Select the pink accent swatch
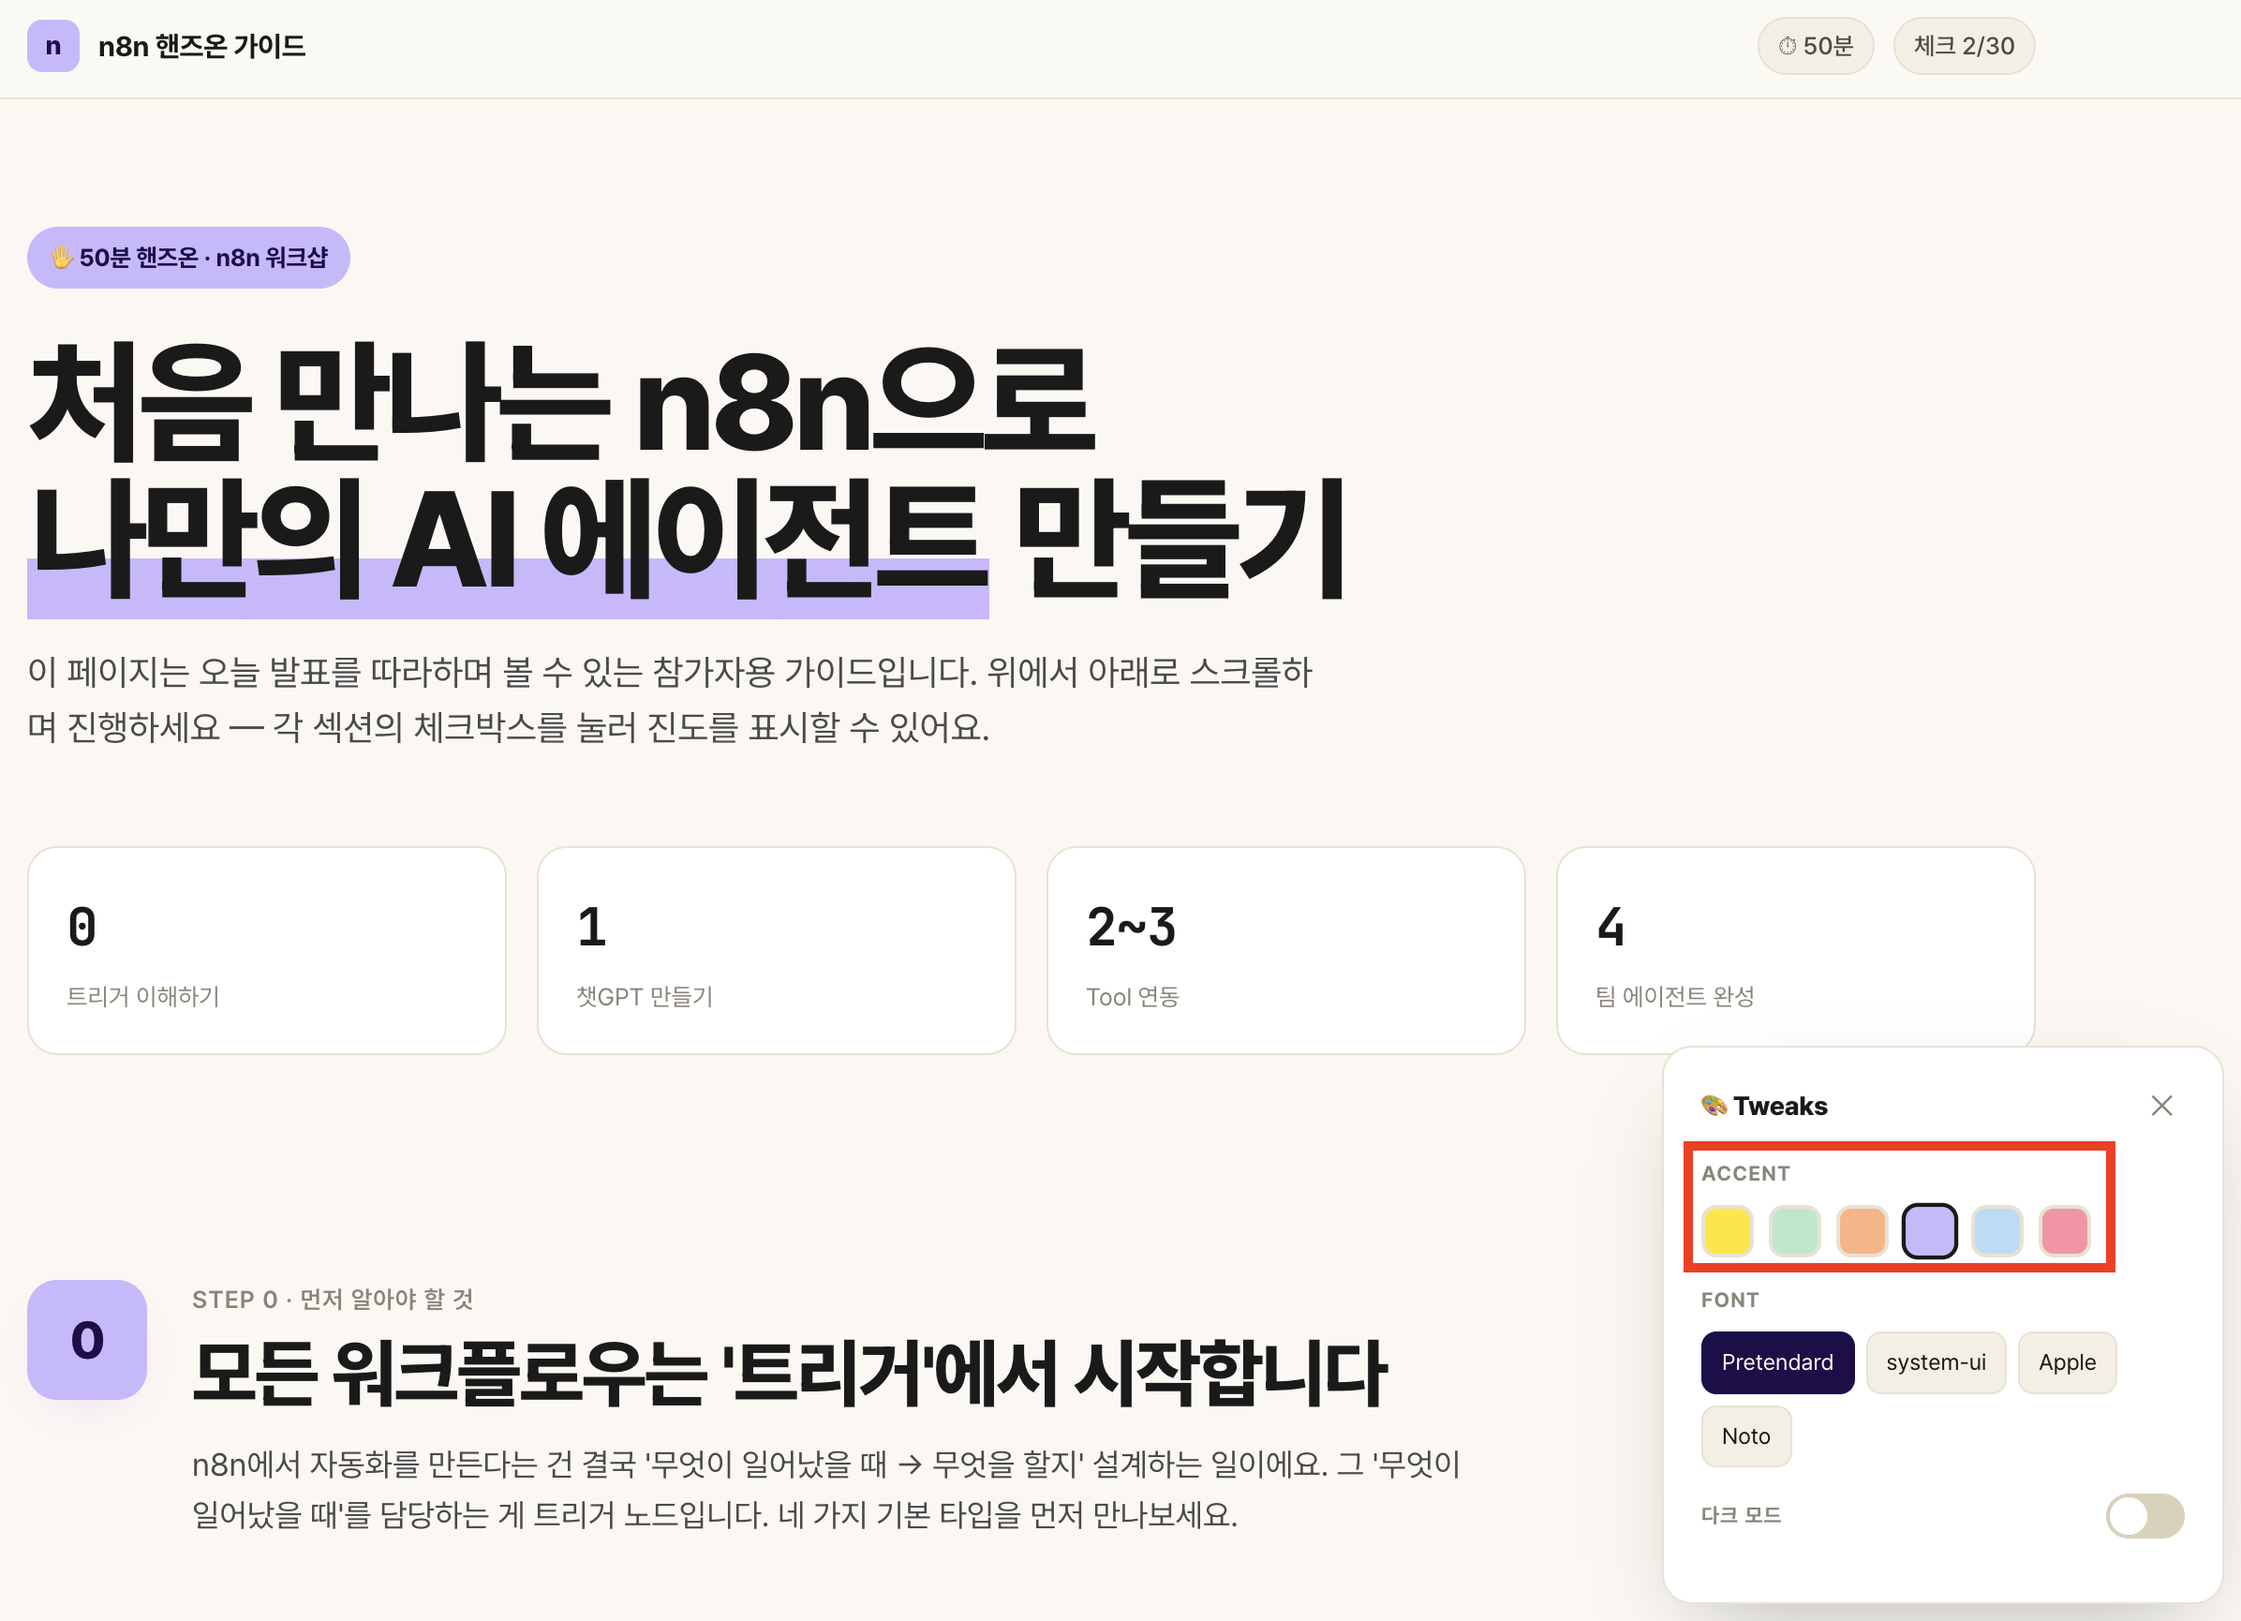 pos(2064,1230)
